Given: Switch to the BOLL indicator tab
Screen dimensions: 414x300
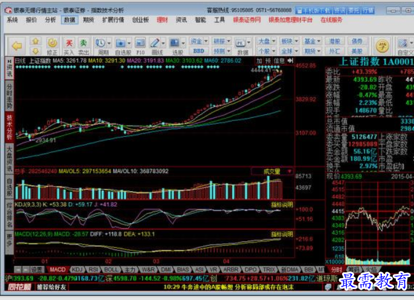Looking at the screenshot, I should pos(111,270).
